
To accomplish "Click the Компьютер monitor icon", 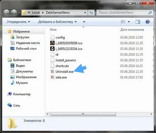I will pyautogui.click(x=10, y=94).
